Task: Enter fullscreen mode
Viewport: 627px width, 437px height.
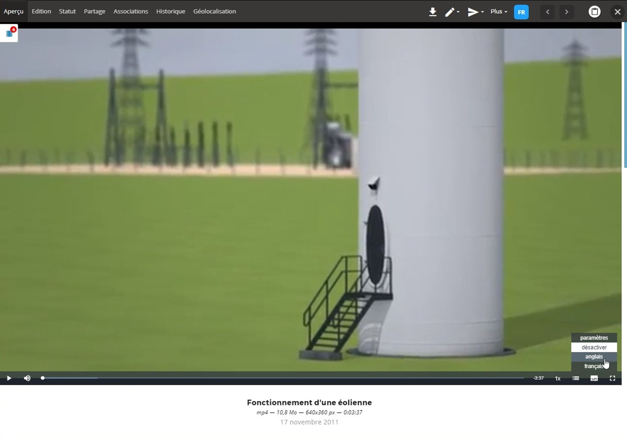Action: [612, 378]
